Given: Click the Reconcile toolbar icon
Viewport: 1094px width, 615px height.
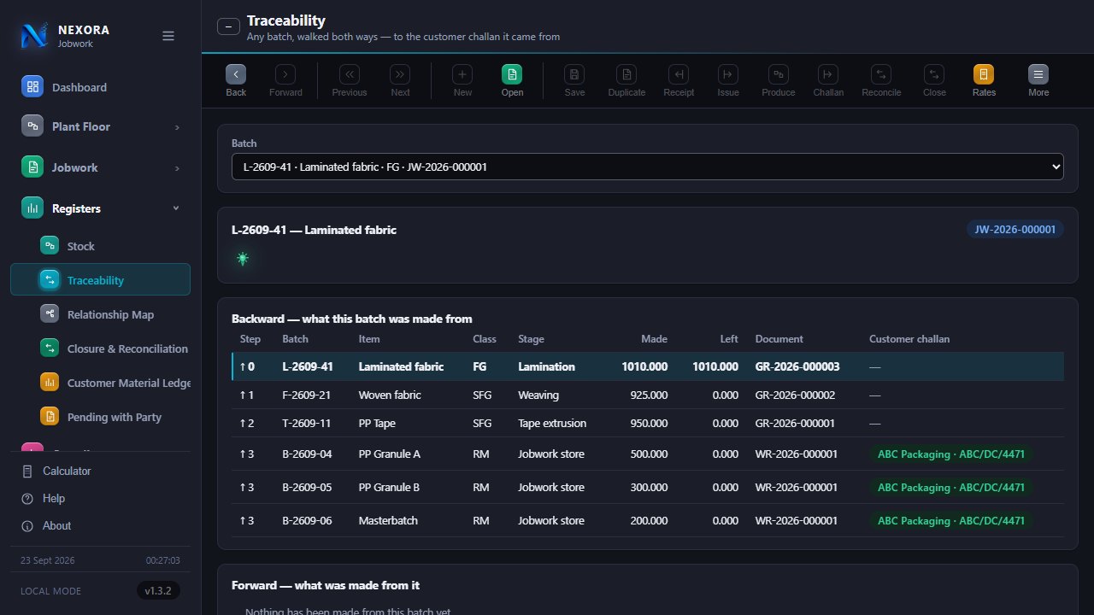Looking at the screenshot, I should (x=881, y=74).
